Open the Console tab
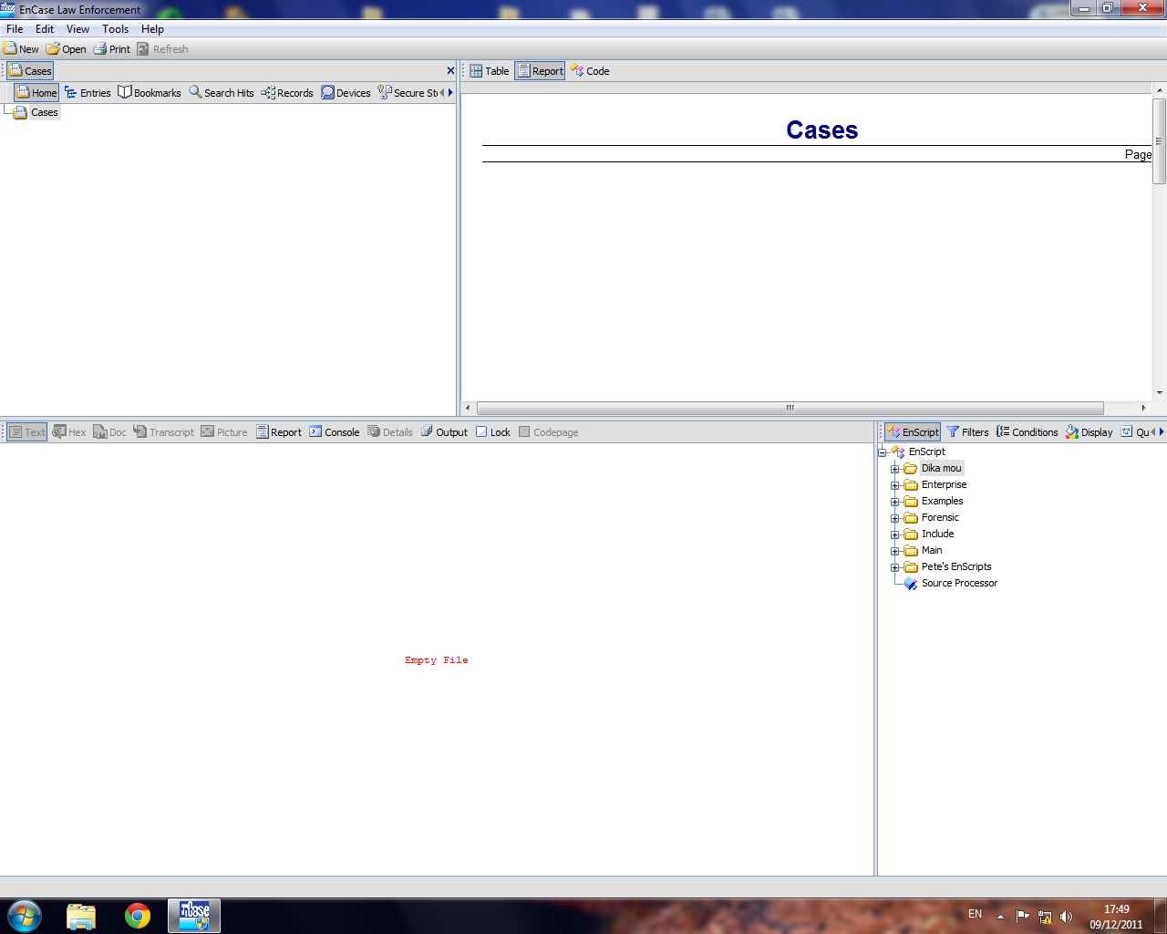The image size is (1167, 934). point(334,432)
